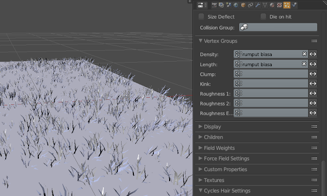Open the Render Layers properties tab
This screenshot has width=327, height=196.
tap(221, 5)
